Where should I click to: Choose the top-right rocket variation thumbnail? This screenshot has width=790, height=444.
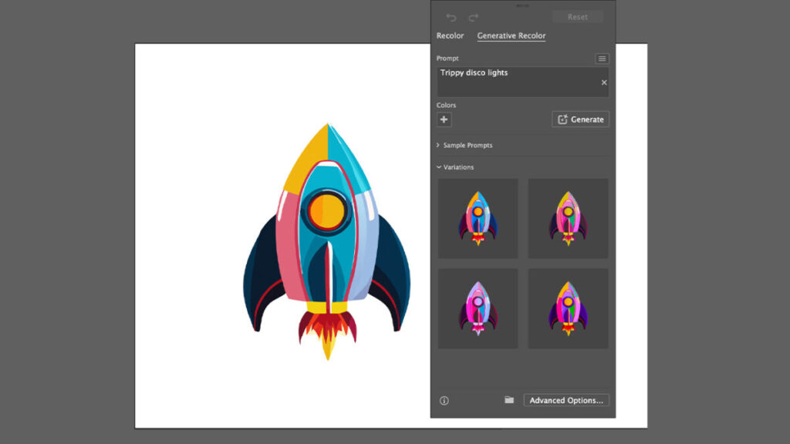click(x=568, y=219)
